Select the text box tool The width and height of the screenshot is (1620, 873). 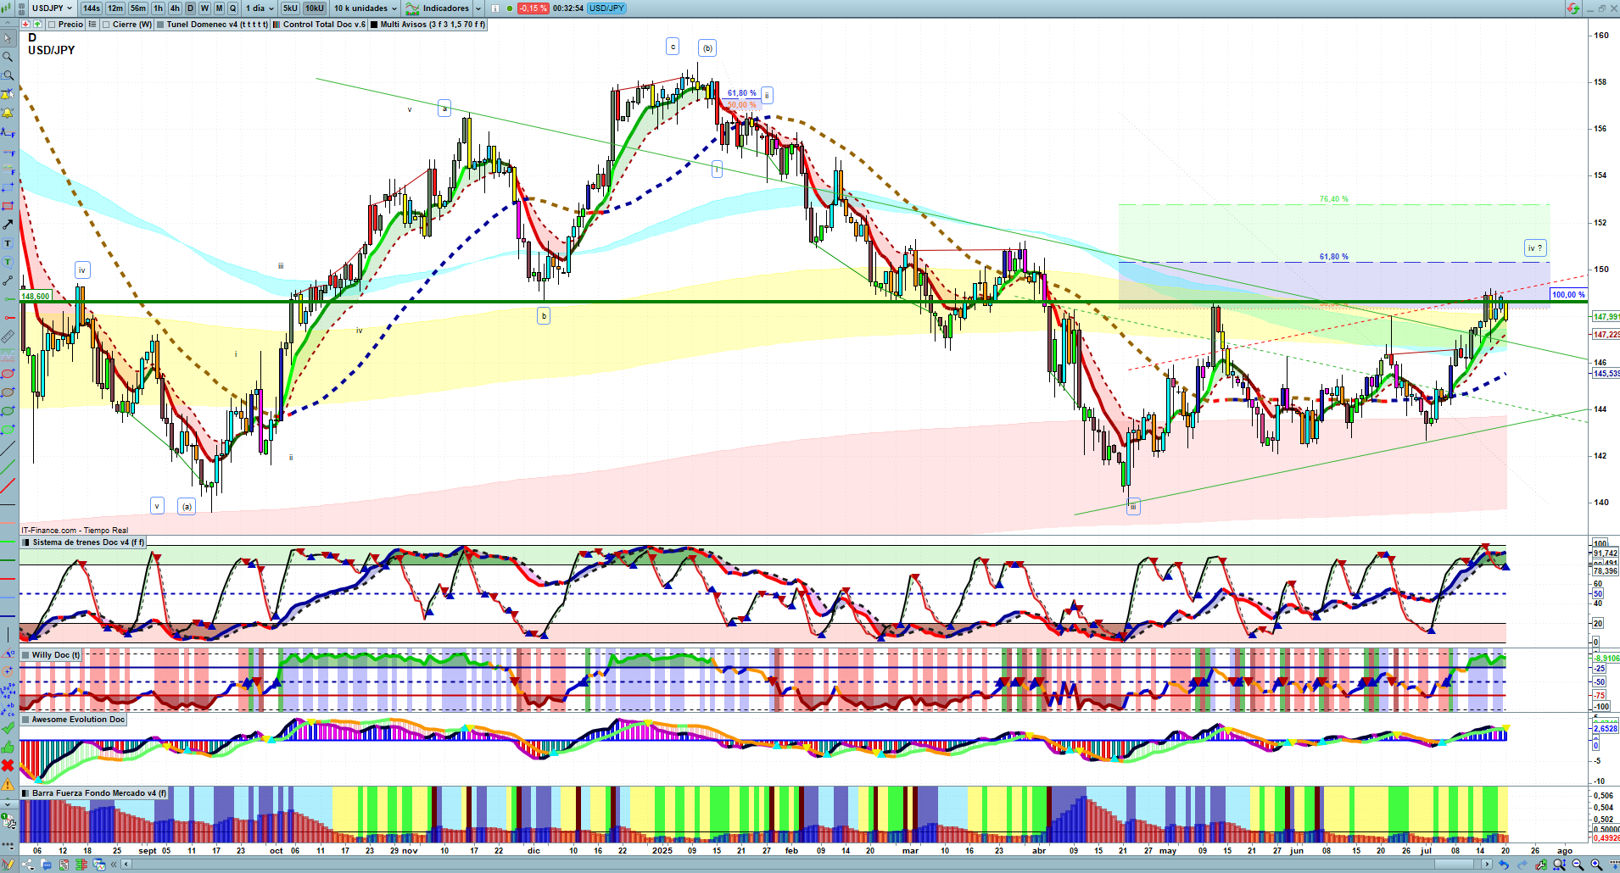[x=8, y=243]
